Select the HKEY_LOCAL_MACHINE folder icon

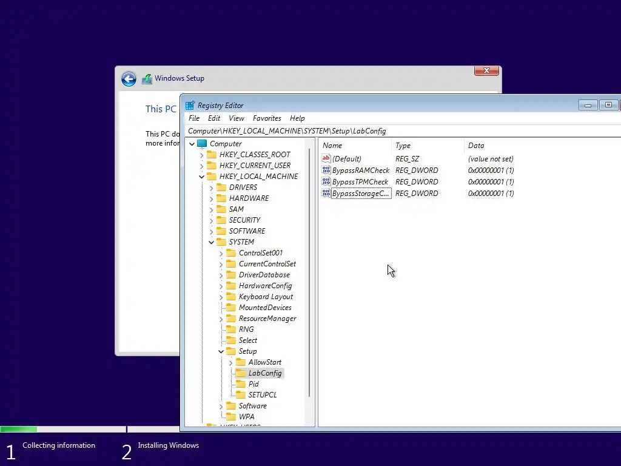pos(212,177)
